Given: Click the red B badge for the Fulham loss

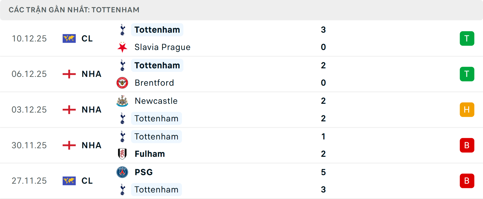Looking at the screenshot, I should pyautogui.click(x=467, y=145).
